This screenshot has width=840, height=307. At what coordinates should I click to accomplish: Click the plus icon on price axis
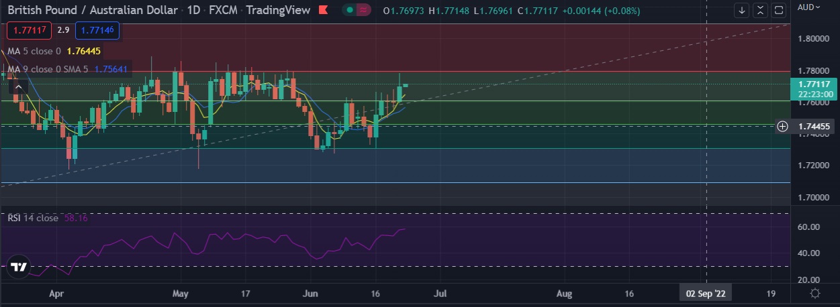782,126
